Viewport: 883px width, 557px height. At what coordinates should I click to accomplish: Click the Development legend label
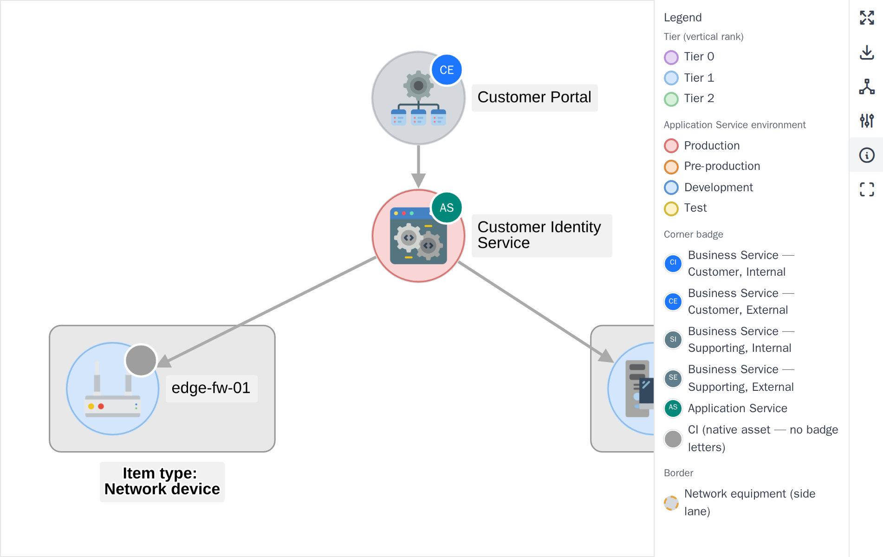tap(719, 188)
